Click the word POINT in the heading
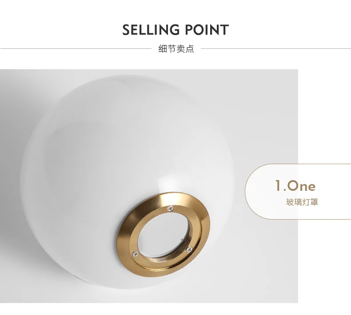351x315 pixels. point(207,30)
